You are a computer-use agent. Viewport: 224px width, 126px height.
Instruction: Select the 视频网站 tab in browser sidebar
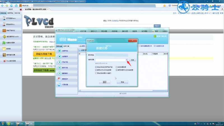click(x=10, y=13)
